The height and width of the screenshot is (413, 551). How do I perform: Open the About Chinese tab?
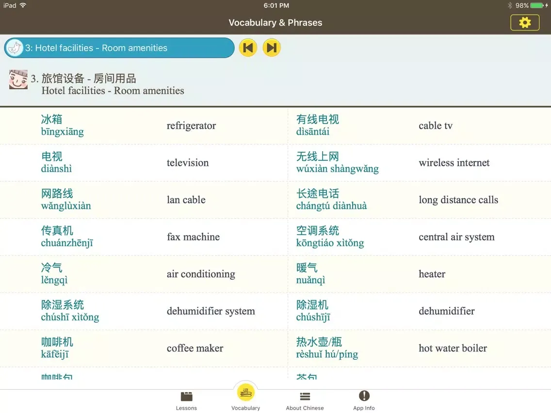point(305,401)
